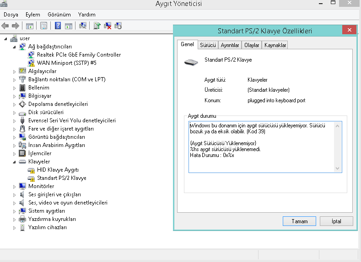This screenshot has width=361, height=262.
Task: Open the Help question mark toolbar icon
Action: coord(58,26)
